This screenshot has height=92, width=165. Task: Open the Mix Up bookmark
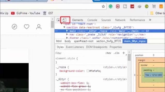[4, 13]
